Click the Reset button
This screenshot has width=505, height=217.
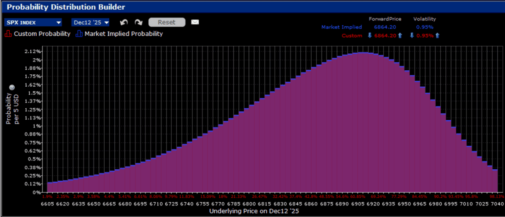pos(167,22)
